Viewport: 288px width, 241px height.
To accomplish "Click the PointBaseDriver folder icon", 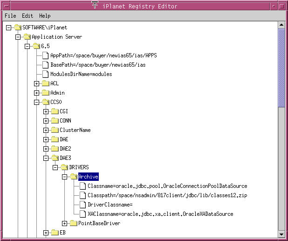I will pos(74,223).
